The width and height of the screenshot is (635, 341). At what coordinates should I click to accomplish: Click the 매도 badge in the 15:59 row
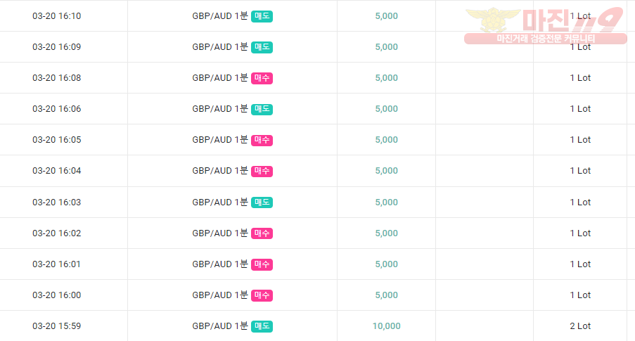(262, 326)
